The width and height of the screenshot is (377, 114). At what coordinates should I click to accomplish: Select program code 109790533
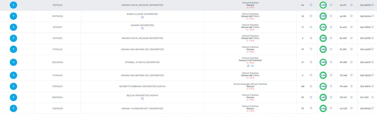pos(58,16)
